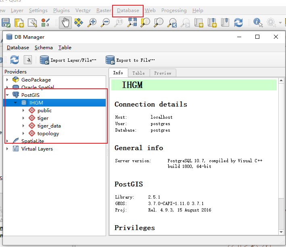Open DB Manager Database menu
The width and height of the screenshot is (286, 247).
tap(18, 48)
